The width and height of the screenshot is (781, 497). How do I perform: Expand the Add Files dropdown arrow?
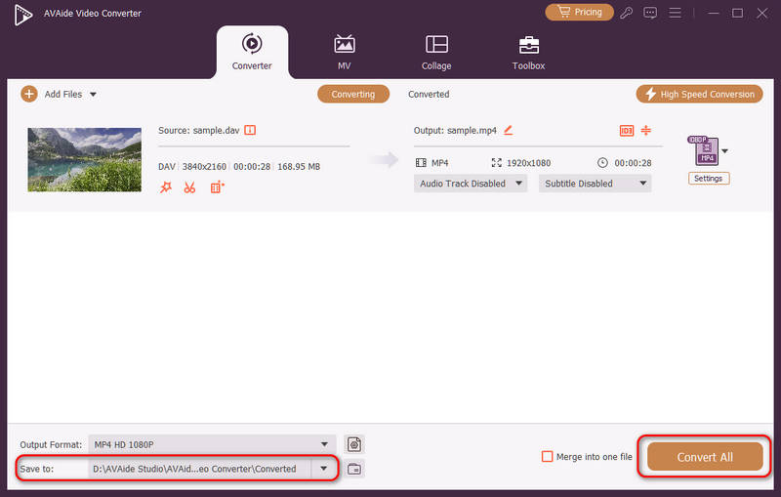pyautogui.click(x=93, y=94)
